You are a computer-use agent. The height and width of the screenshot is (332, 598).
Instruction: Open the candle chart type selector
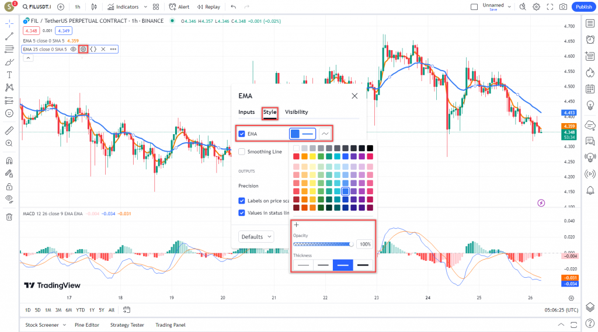(94, 7)
